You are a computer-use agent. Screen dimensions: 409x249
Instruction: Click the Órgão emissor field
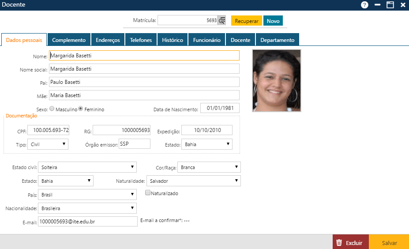135,143
